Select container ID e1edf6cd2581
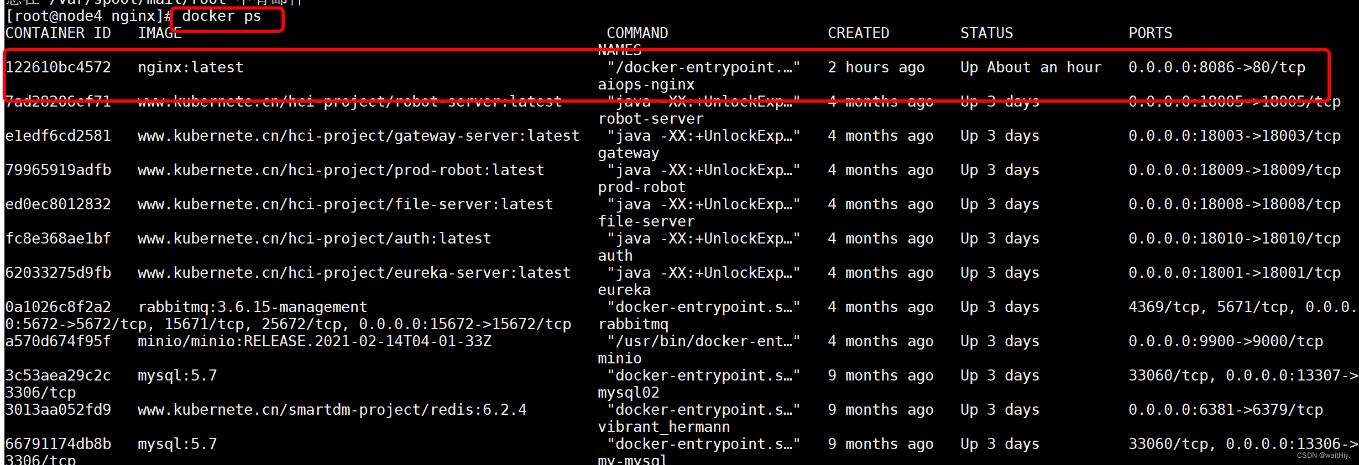The width and height of the screenshot is (1359, 465). [58, 136]
